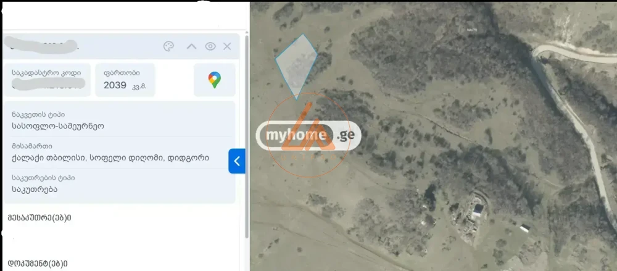The height and width of the screenshot is (271, 617).
Task: Click the საკადასტრო კოდი field
Action: 48,80
